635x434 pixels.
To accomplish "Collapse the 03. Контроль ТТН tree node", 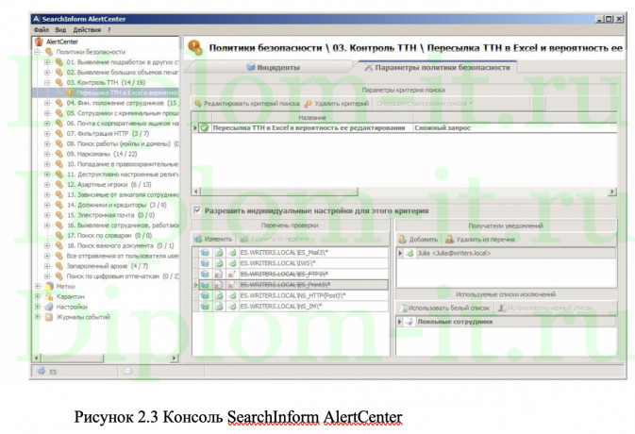I will [47, 82].
